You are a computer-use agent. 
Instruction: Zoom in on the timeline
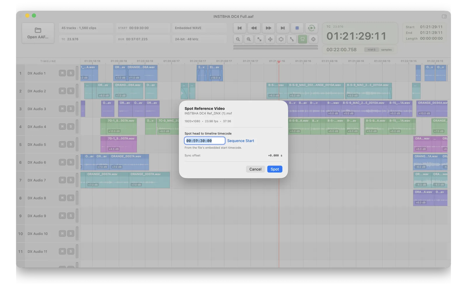[249, 39]
